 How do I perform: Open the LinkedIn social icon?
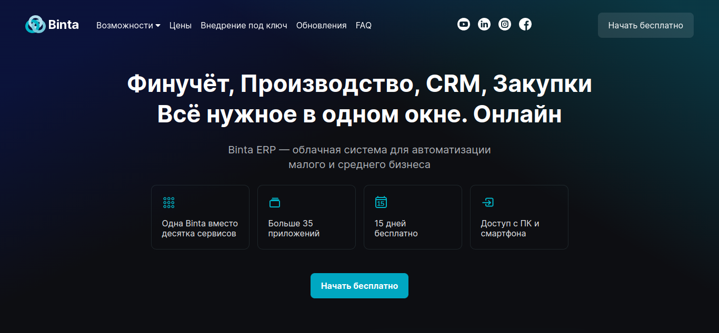point(484,24)
